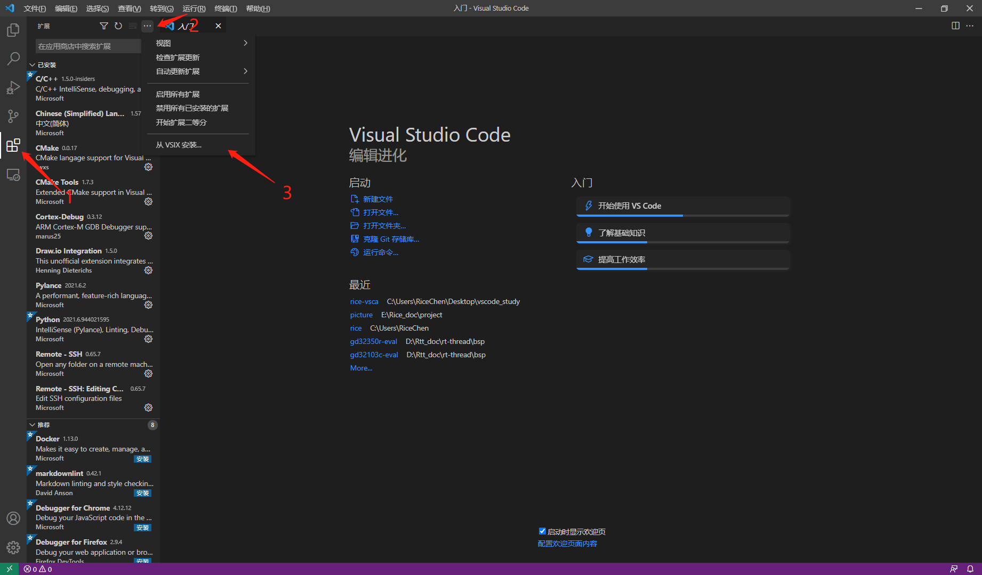This screenshot has height=575, width=982.
Task: Click the filter extensions funnel icon
Action: (104, 26)
